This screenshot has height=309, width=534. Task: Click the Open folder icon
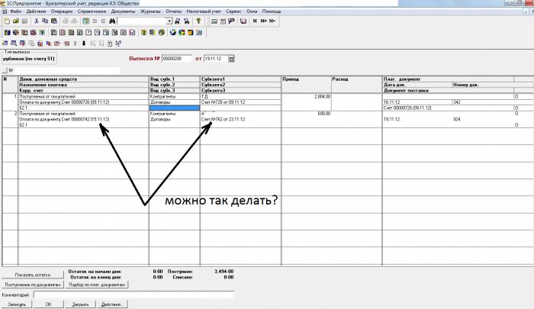[x=16, y=21]
